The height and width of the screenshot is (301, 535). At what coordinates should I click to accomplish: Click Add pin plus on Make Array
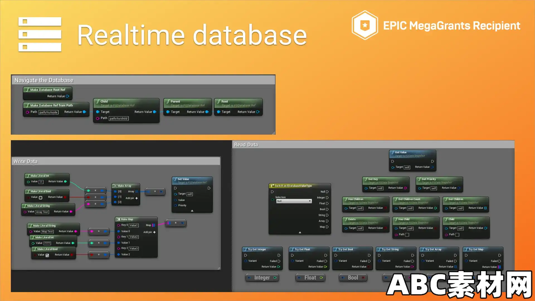click(137, 198)
